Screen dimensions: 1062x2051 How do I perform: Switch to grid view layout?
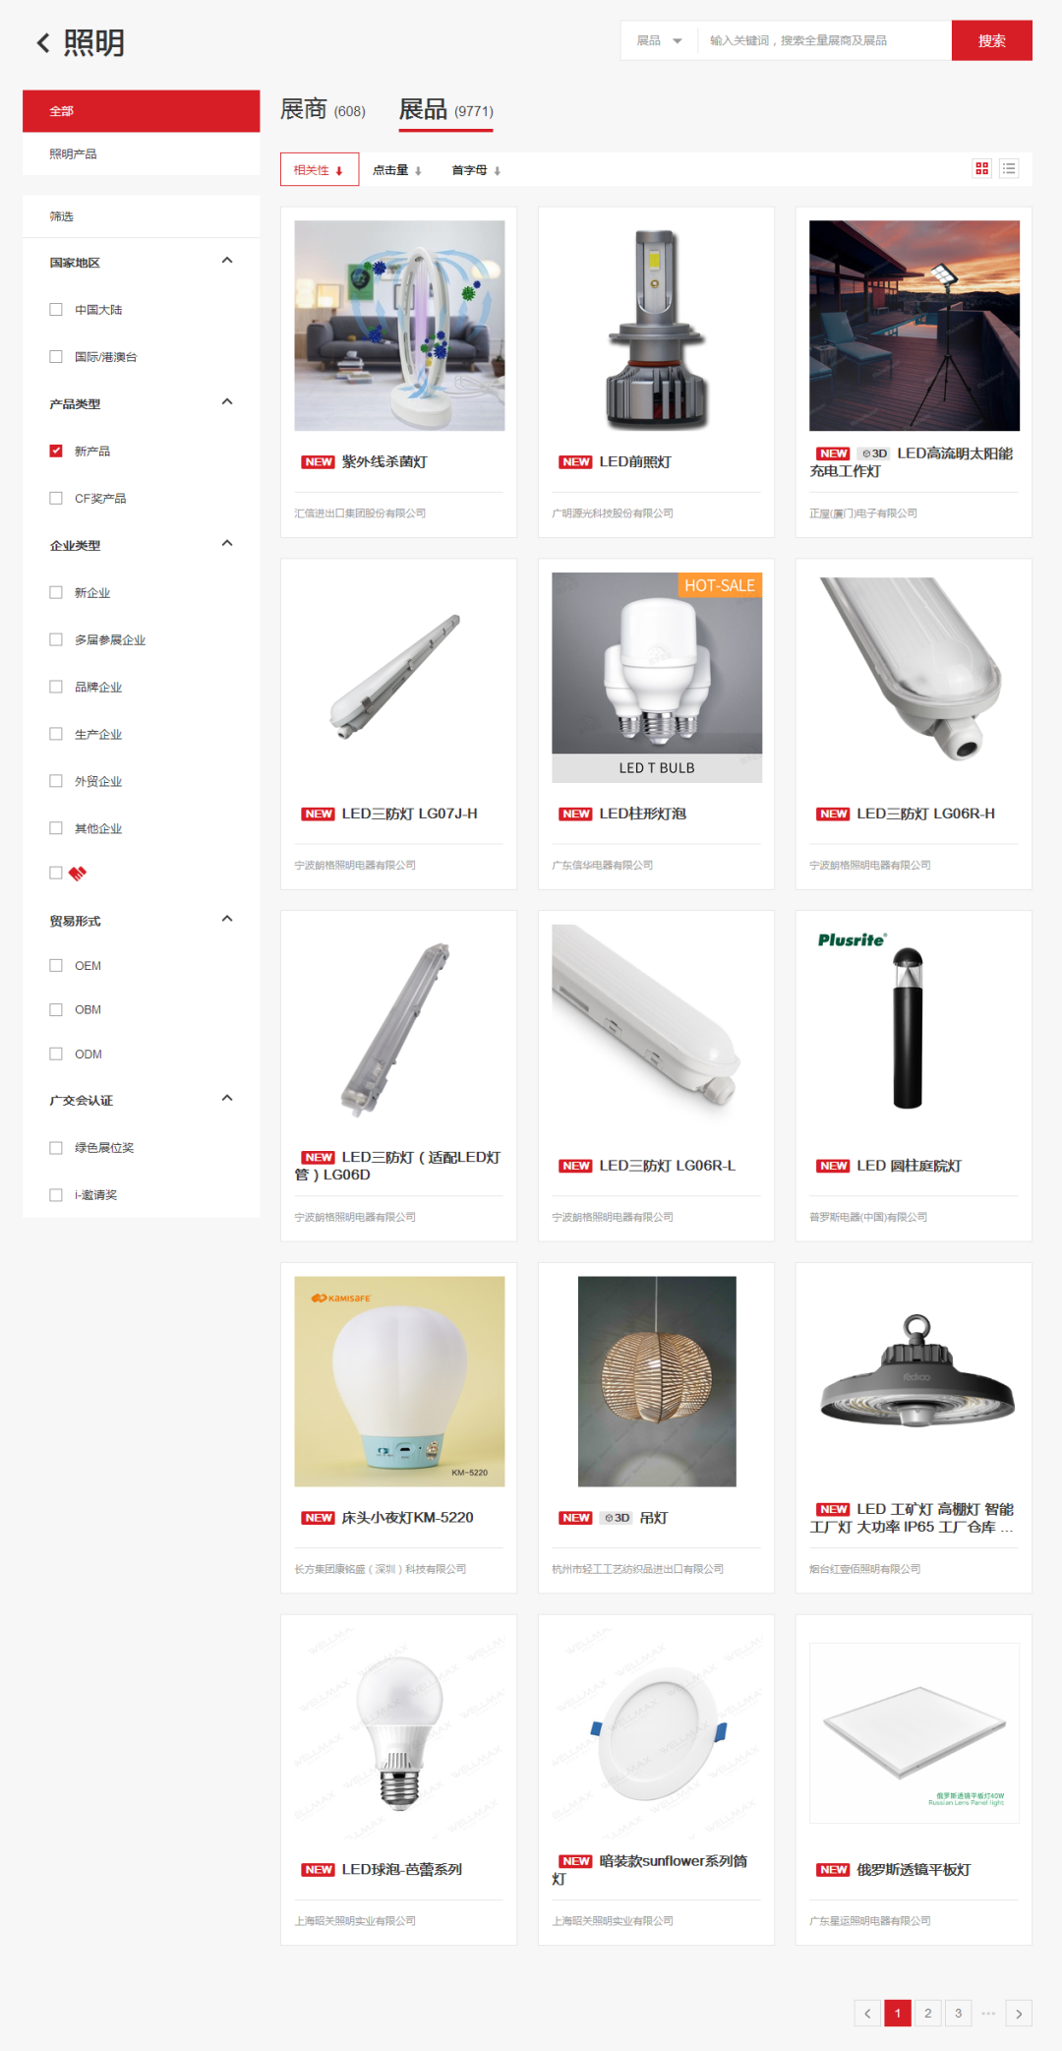(x=981, y=168)
